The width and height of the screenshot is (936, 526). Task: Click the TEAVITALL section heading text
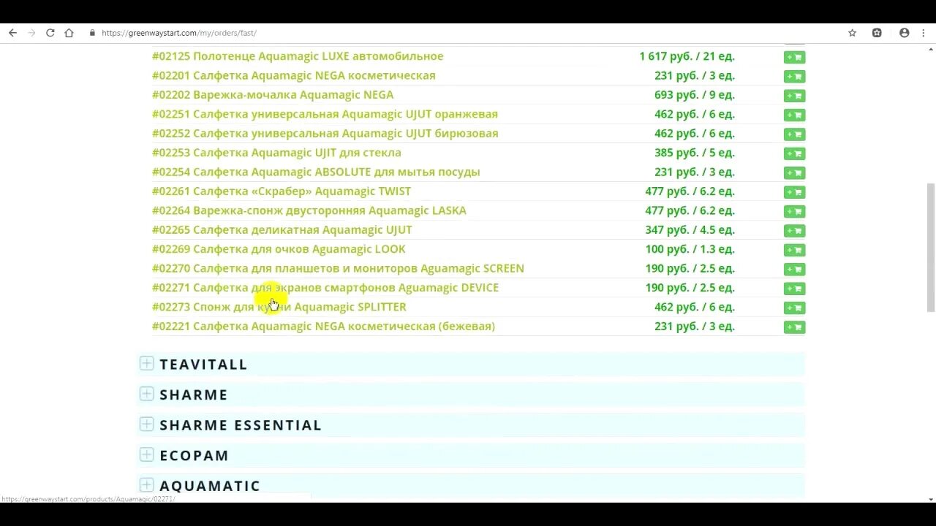coord(203,364)
